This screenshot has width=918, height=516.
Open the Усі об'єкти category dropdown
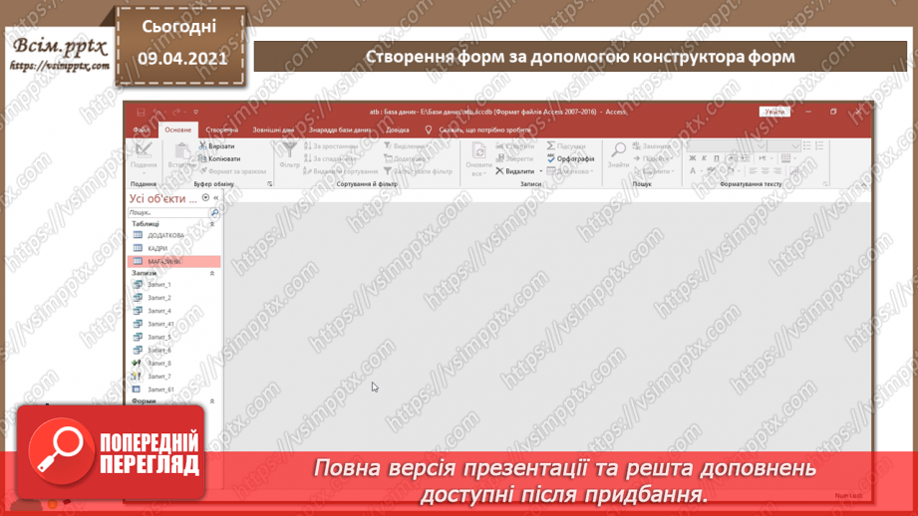(x=205, y=198)
